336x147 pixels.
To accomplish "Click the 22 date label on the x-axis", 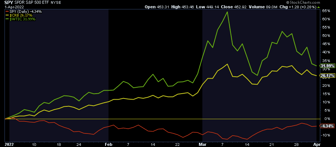I will (x=178, y=144).
